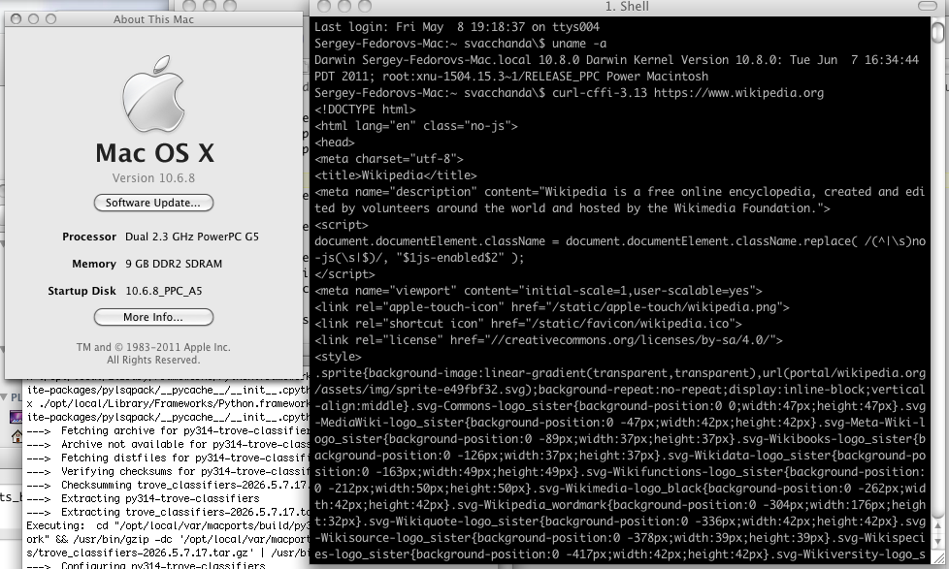Click 'https://www.wikipedia.org' URL in terminal
The height and width of the screenshot is (569, 949).
pyautogui.click(x=739, y=92)
